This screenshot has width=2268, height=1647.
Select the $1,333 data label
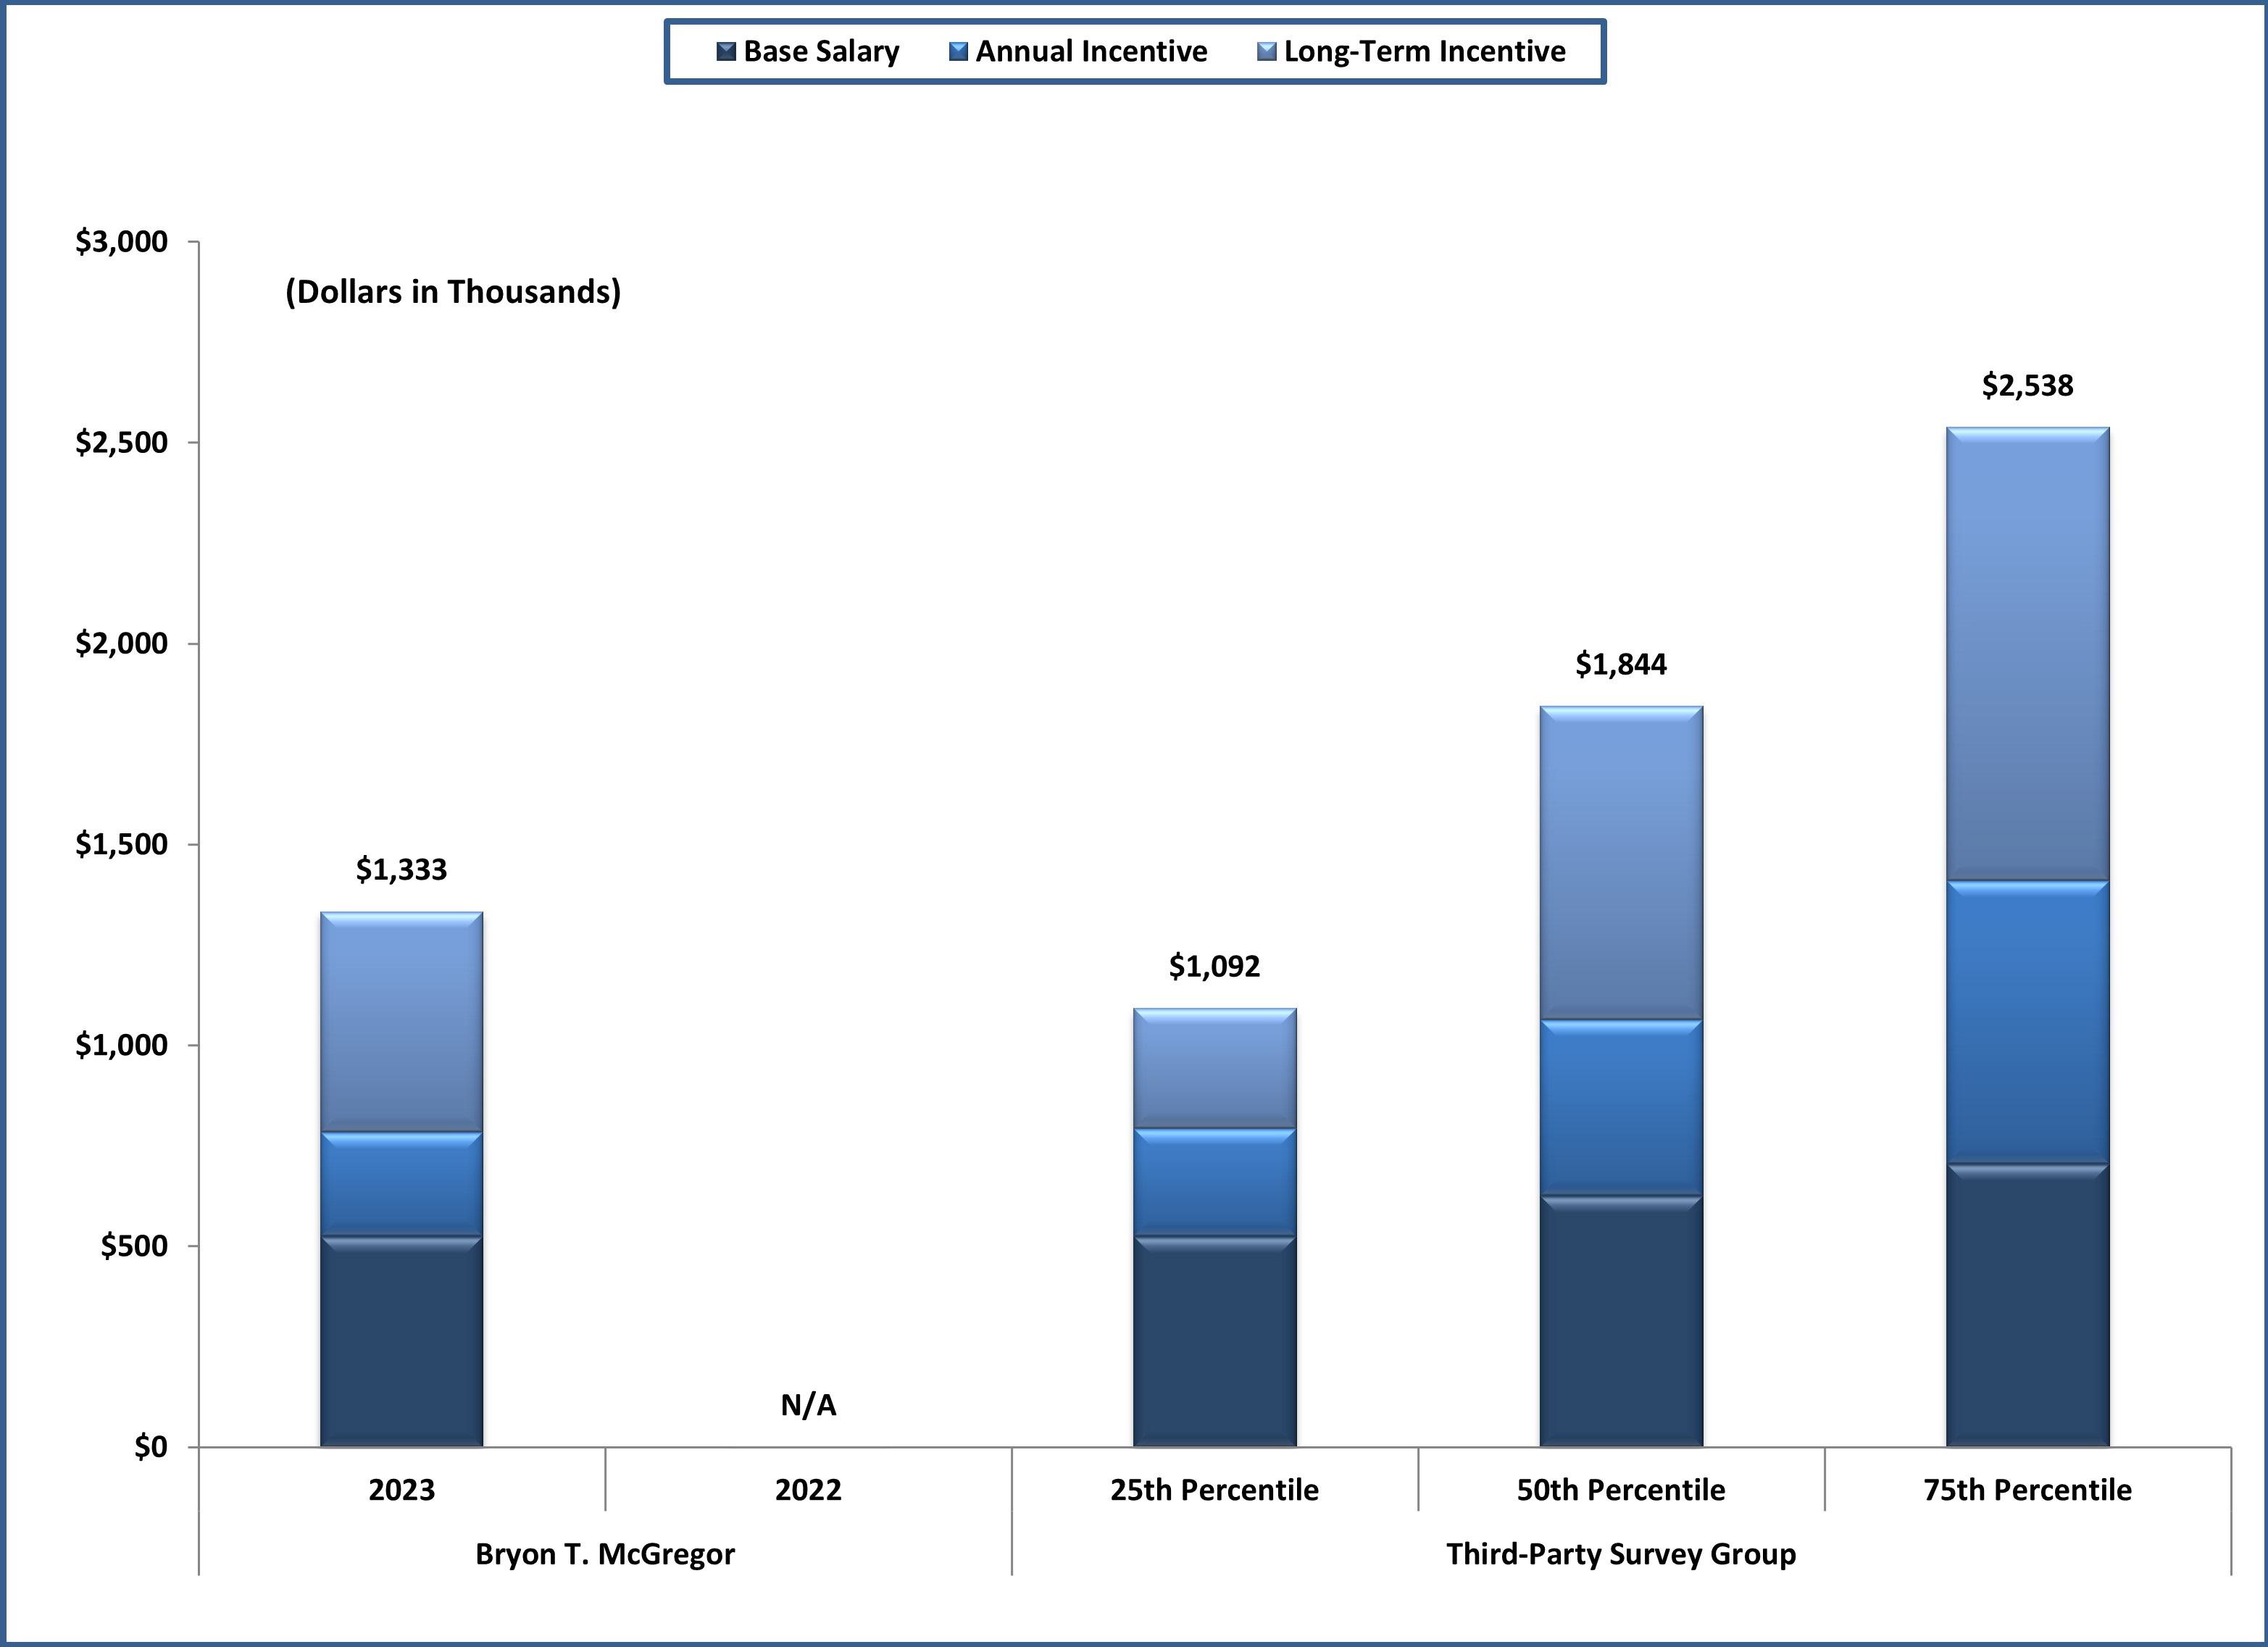[x=401, y=869]
